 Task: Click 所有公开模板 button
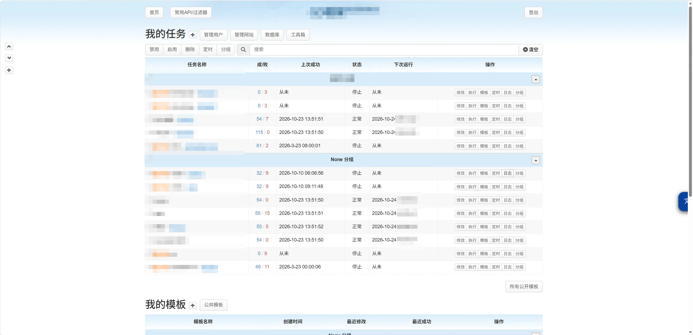[x=524, y=287]
